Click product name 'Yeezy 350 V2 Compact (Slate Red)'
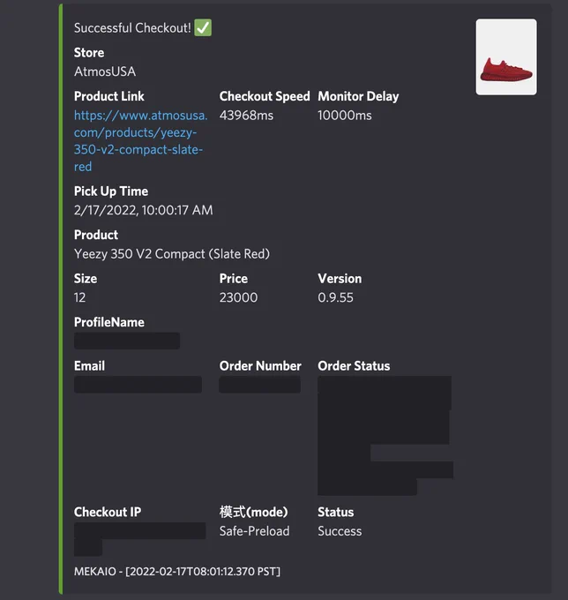568x600 pixels. point(172,254)
